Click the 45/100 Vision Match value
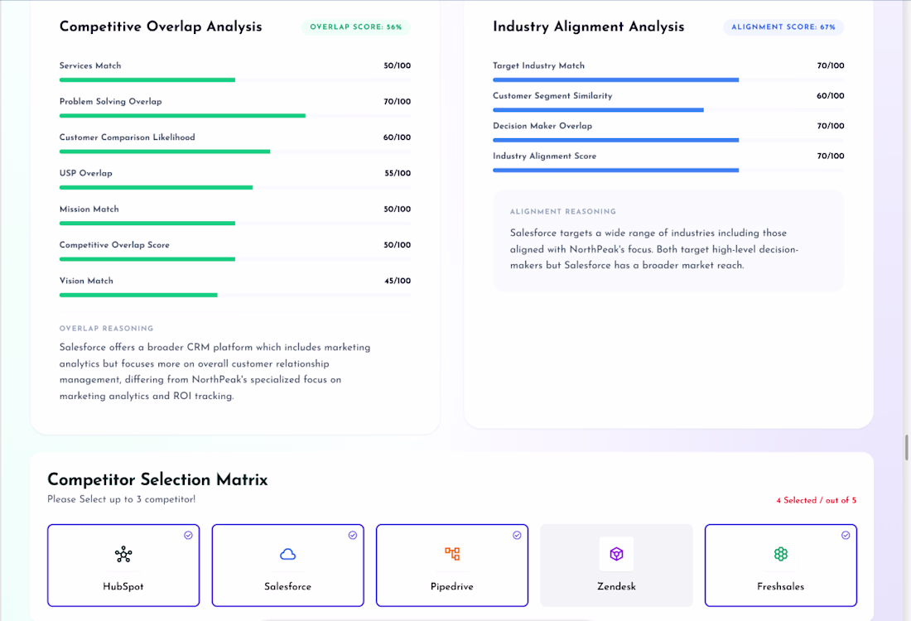911x621 pixels. (398, 281)
